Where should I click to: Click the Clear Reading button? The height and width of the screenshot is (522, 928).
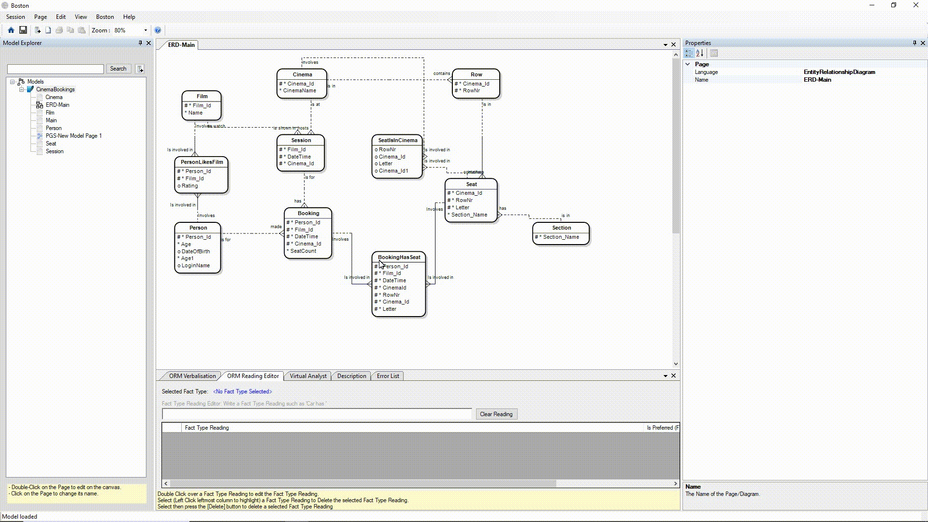(x=496, y=414)
